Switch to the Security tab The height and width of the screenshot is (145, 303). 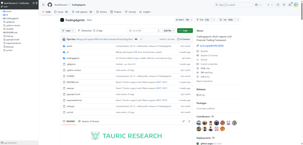point(130,12)
